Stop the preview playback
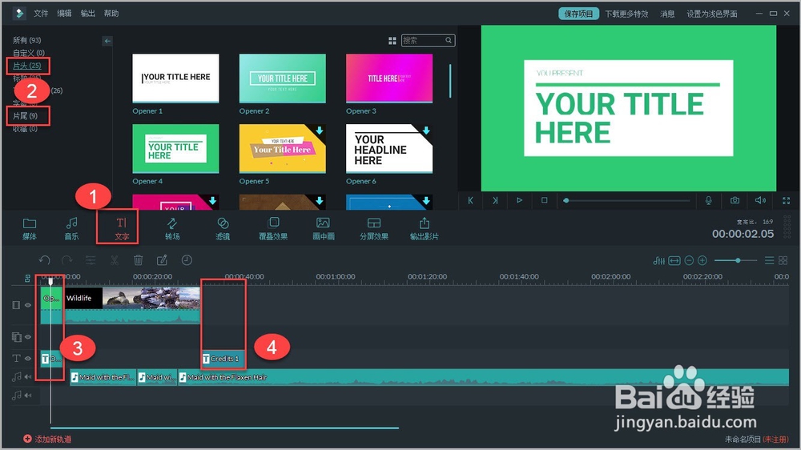Viewport: 801px width, 450px height. coord(544,201)
